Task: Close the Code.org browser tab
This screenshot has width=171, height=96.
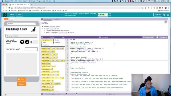Action: pyautogui.click(x=28, y=5)
